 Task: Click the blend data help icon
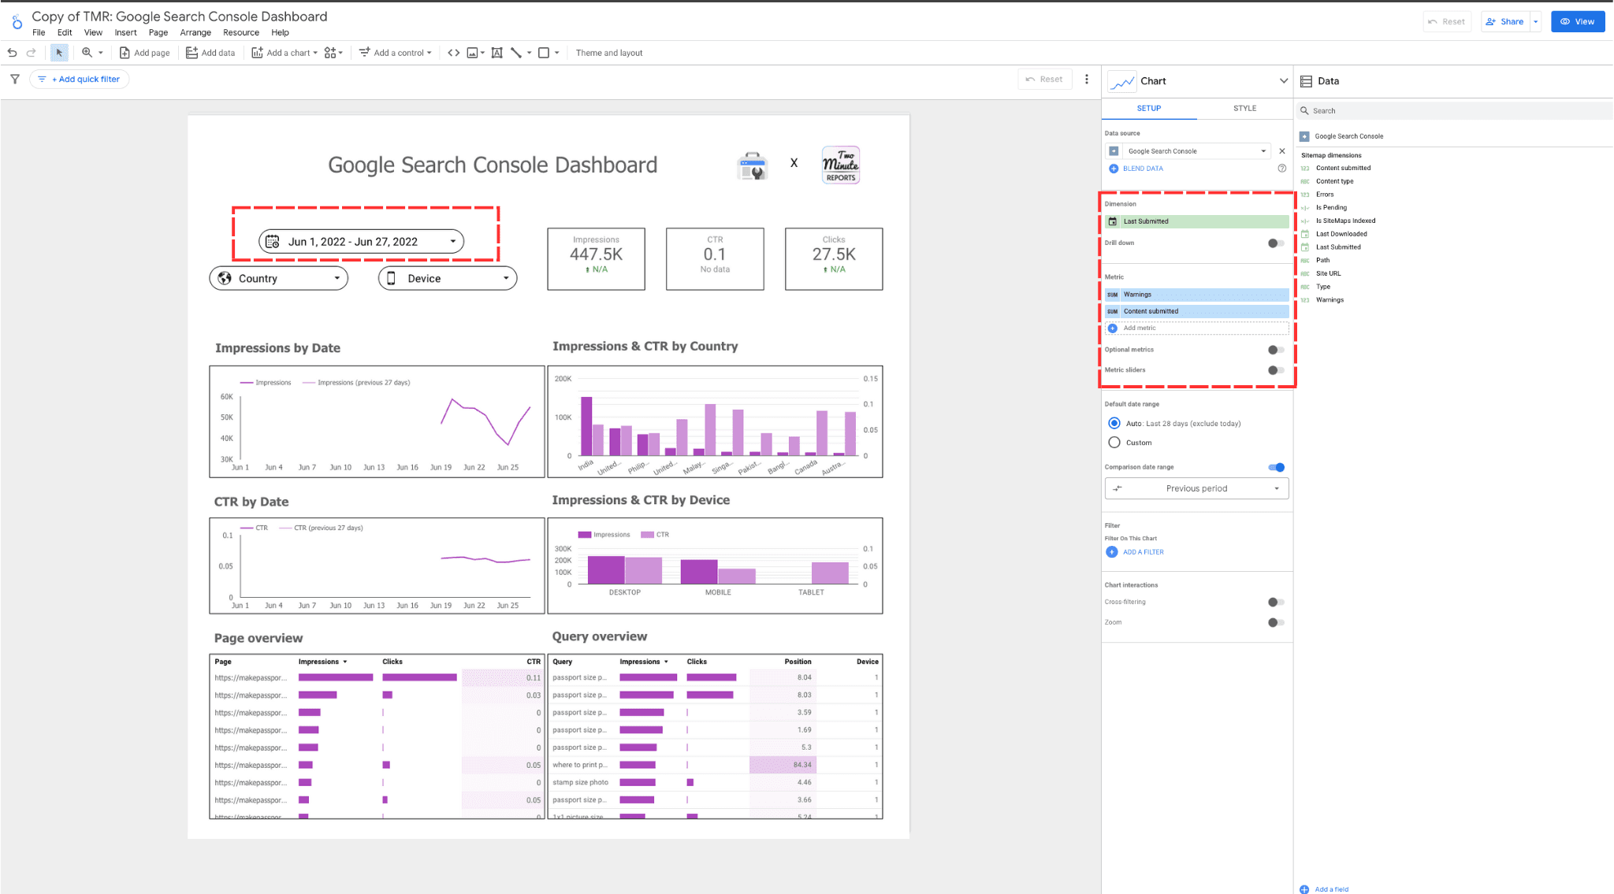[1281, 169]
